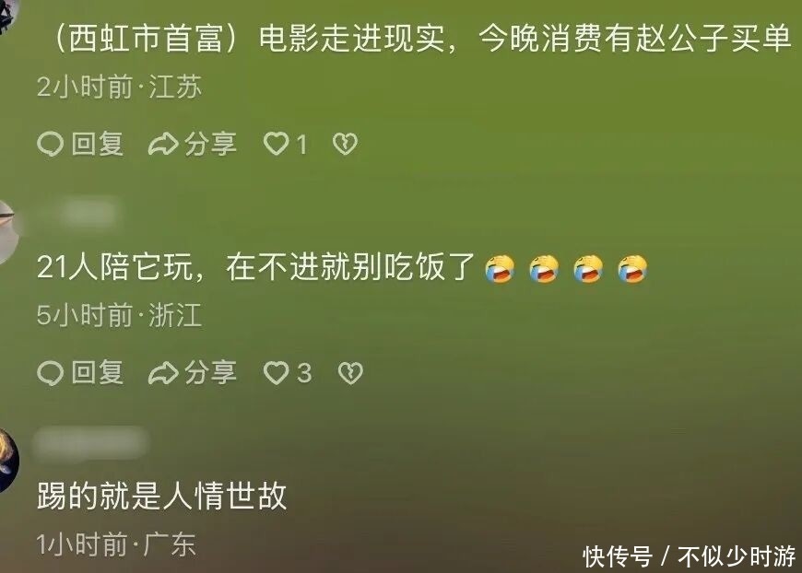Dislike the Jiangsu comment with broken heart
Image resolution: width=802 pixels, height=573 pixels.
point(346,144)
